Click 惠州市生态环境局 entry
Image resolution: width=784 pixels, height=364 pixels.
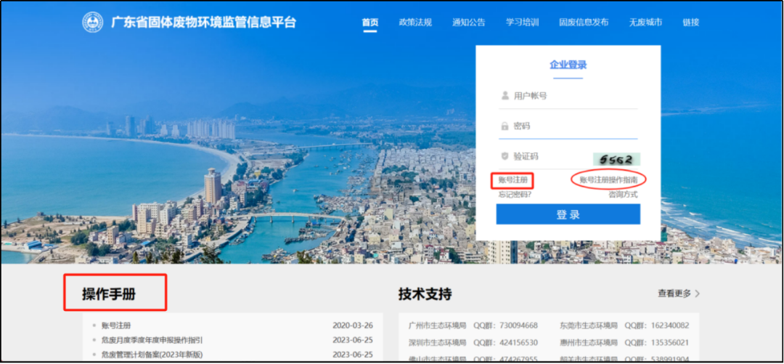(x=589, y=343)
